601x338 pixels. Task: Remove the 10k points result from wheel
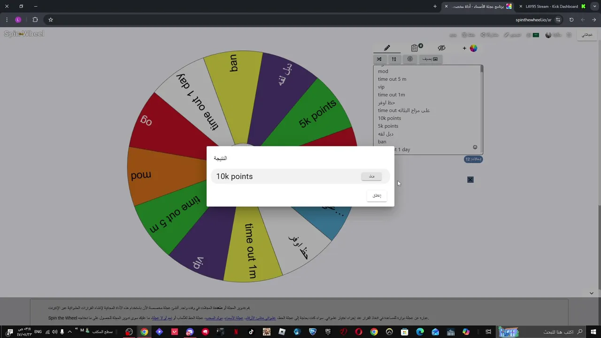click(371, 177)
